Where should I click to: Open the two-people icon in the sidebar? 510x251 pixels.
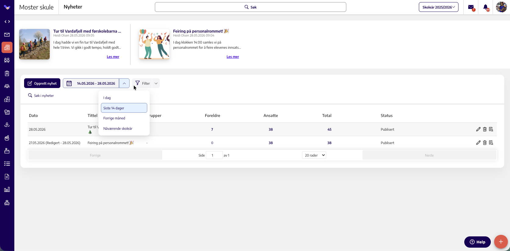(x=7, y=60)
